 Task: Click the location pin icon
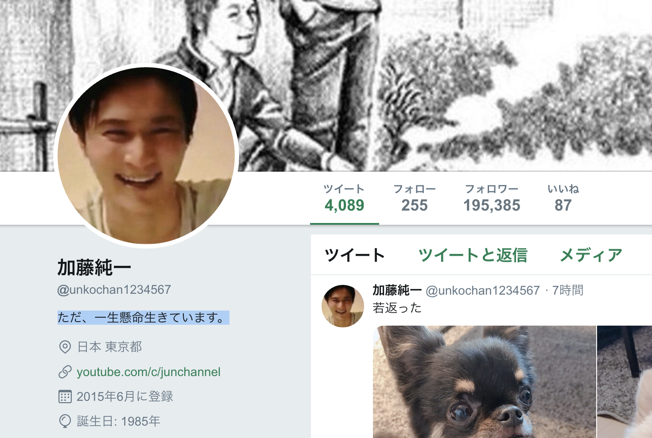65,347
